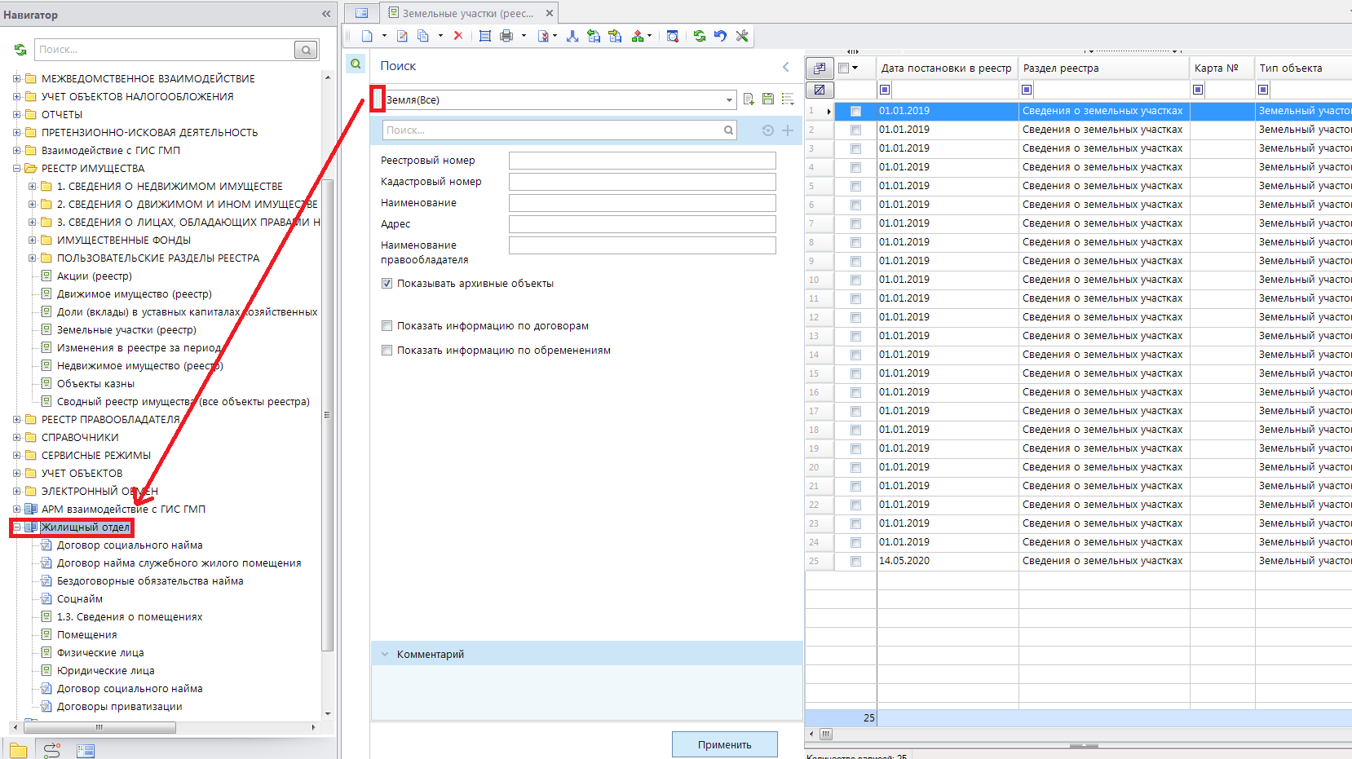Click the copy document icon in toolbar

[423, 36]
